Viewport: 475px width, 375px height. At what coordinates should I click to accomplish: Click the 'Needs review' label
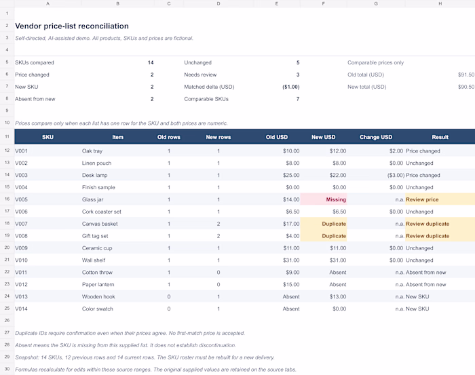200,75
